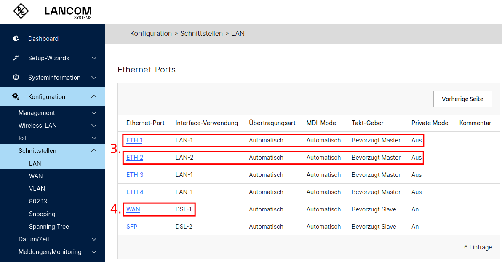Collapse the Konfiguration chevron
This screenshot has height=262, width=502.
click(94, 96)
